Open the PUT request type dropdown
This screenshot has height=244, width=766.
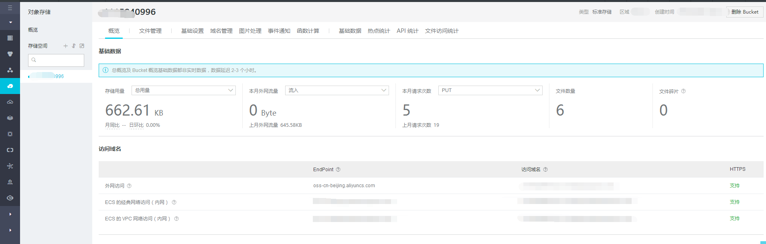tap(490, 90)
